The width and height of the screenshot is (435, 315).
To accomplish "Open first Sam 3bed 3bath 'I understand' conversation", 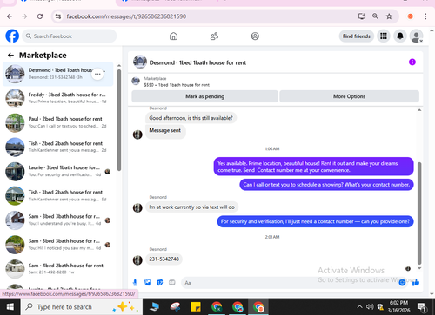I will pyautogui.click(x=58, y=220).
